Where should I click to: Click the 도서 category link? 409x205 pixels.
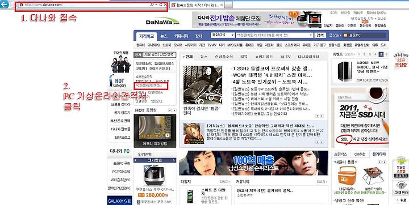pos(383,45)
